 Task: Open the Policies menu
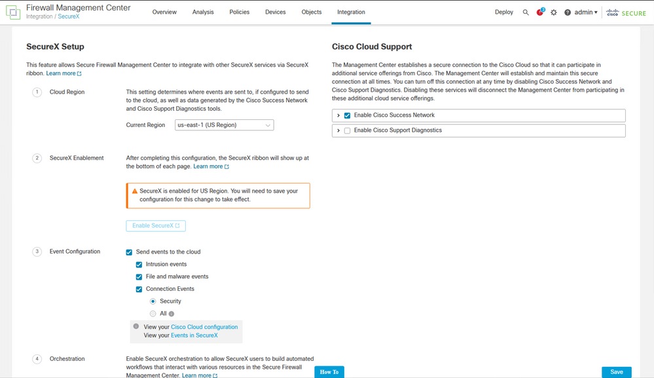click(239, 12)
